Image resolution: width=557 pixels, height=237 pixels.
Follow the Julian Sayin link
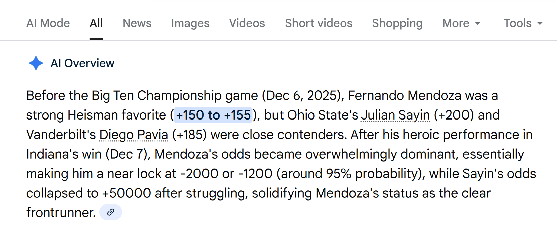click(x=395, y=115)
